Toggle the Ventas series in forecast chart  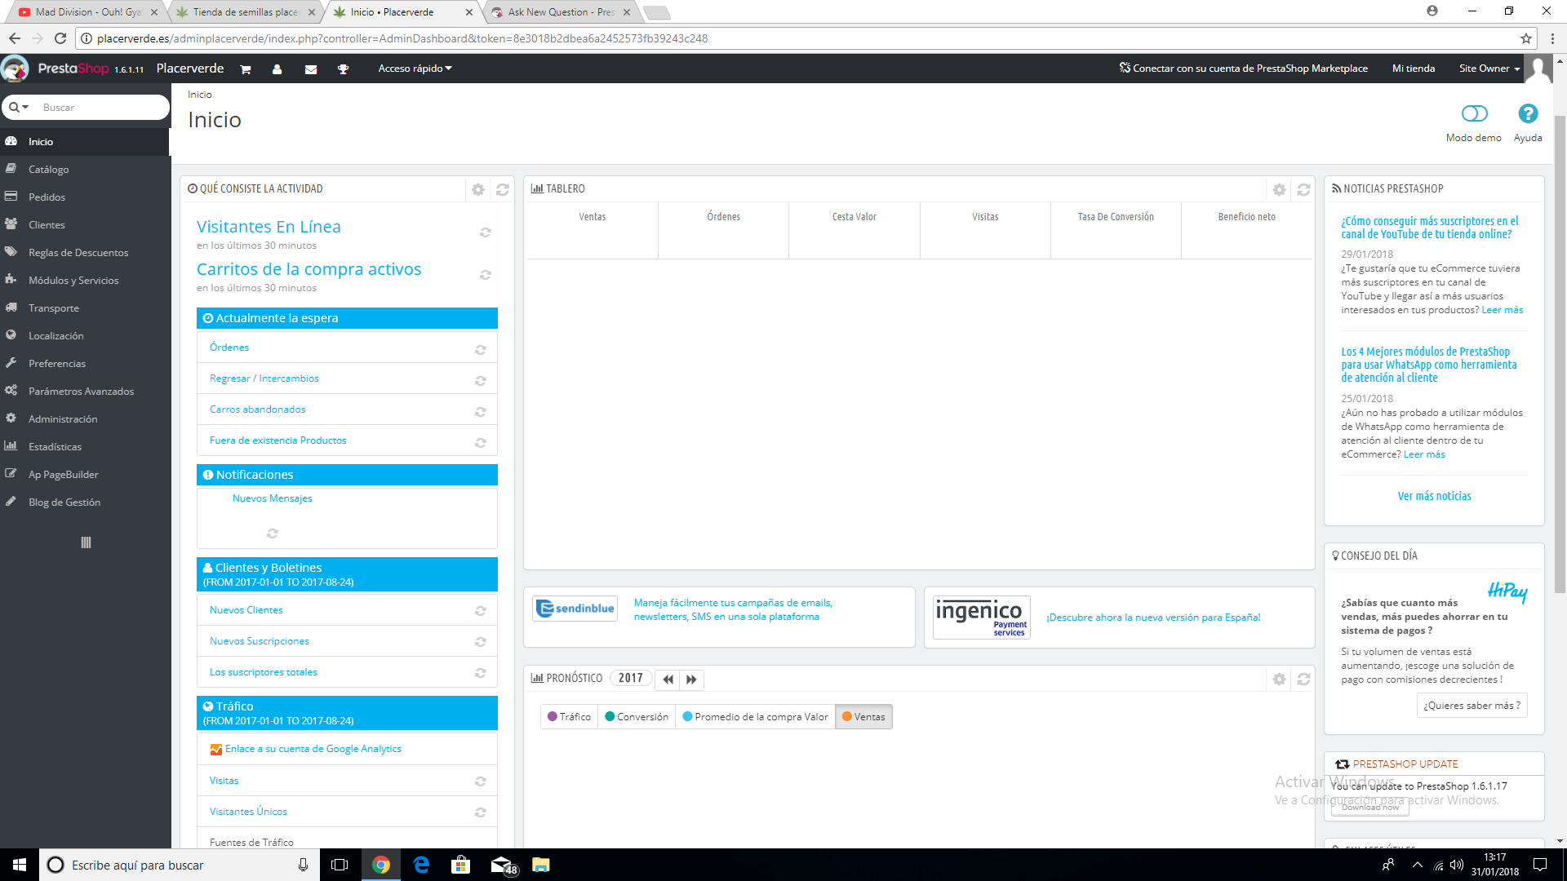click(x=863, y=717)
